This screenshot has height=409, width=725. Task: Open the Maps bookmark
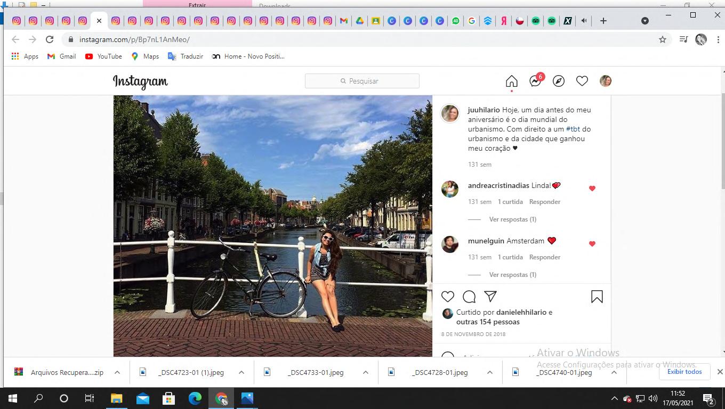coord(145,56)
